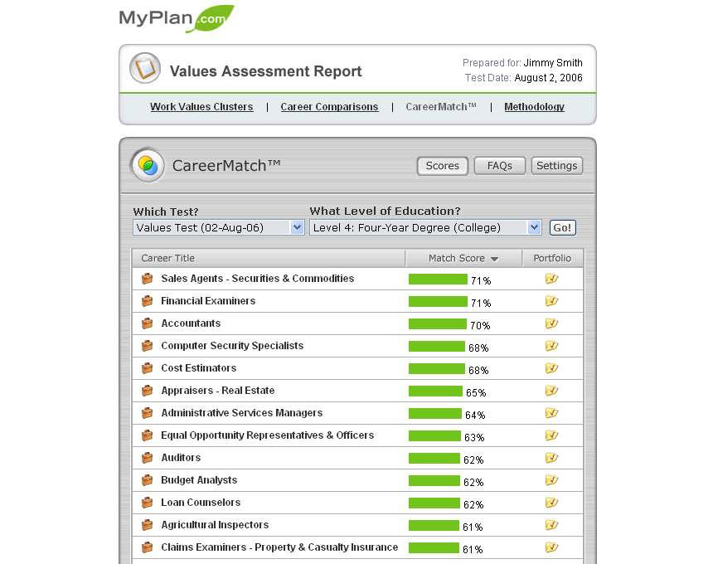
Task: Click briefcase icon beside Budget Analysts
Action: coord(147,480)
